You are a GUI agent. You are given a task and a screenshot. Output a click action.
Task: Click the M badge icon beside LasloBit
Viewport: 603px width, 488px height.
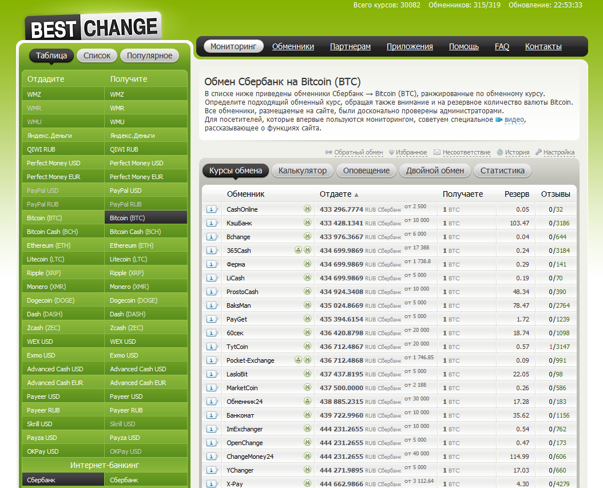(x=307, y=374)
